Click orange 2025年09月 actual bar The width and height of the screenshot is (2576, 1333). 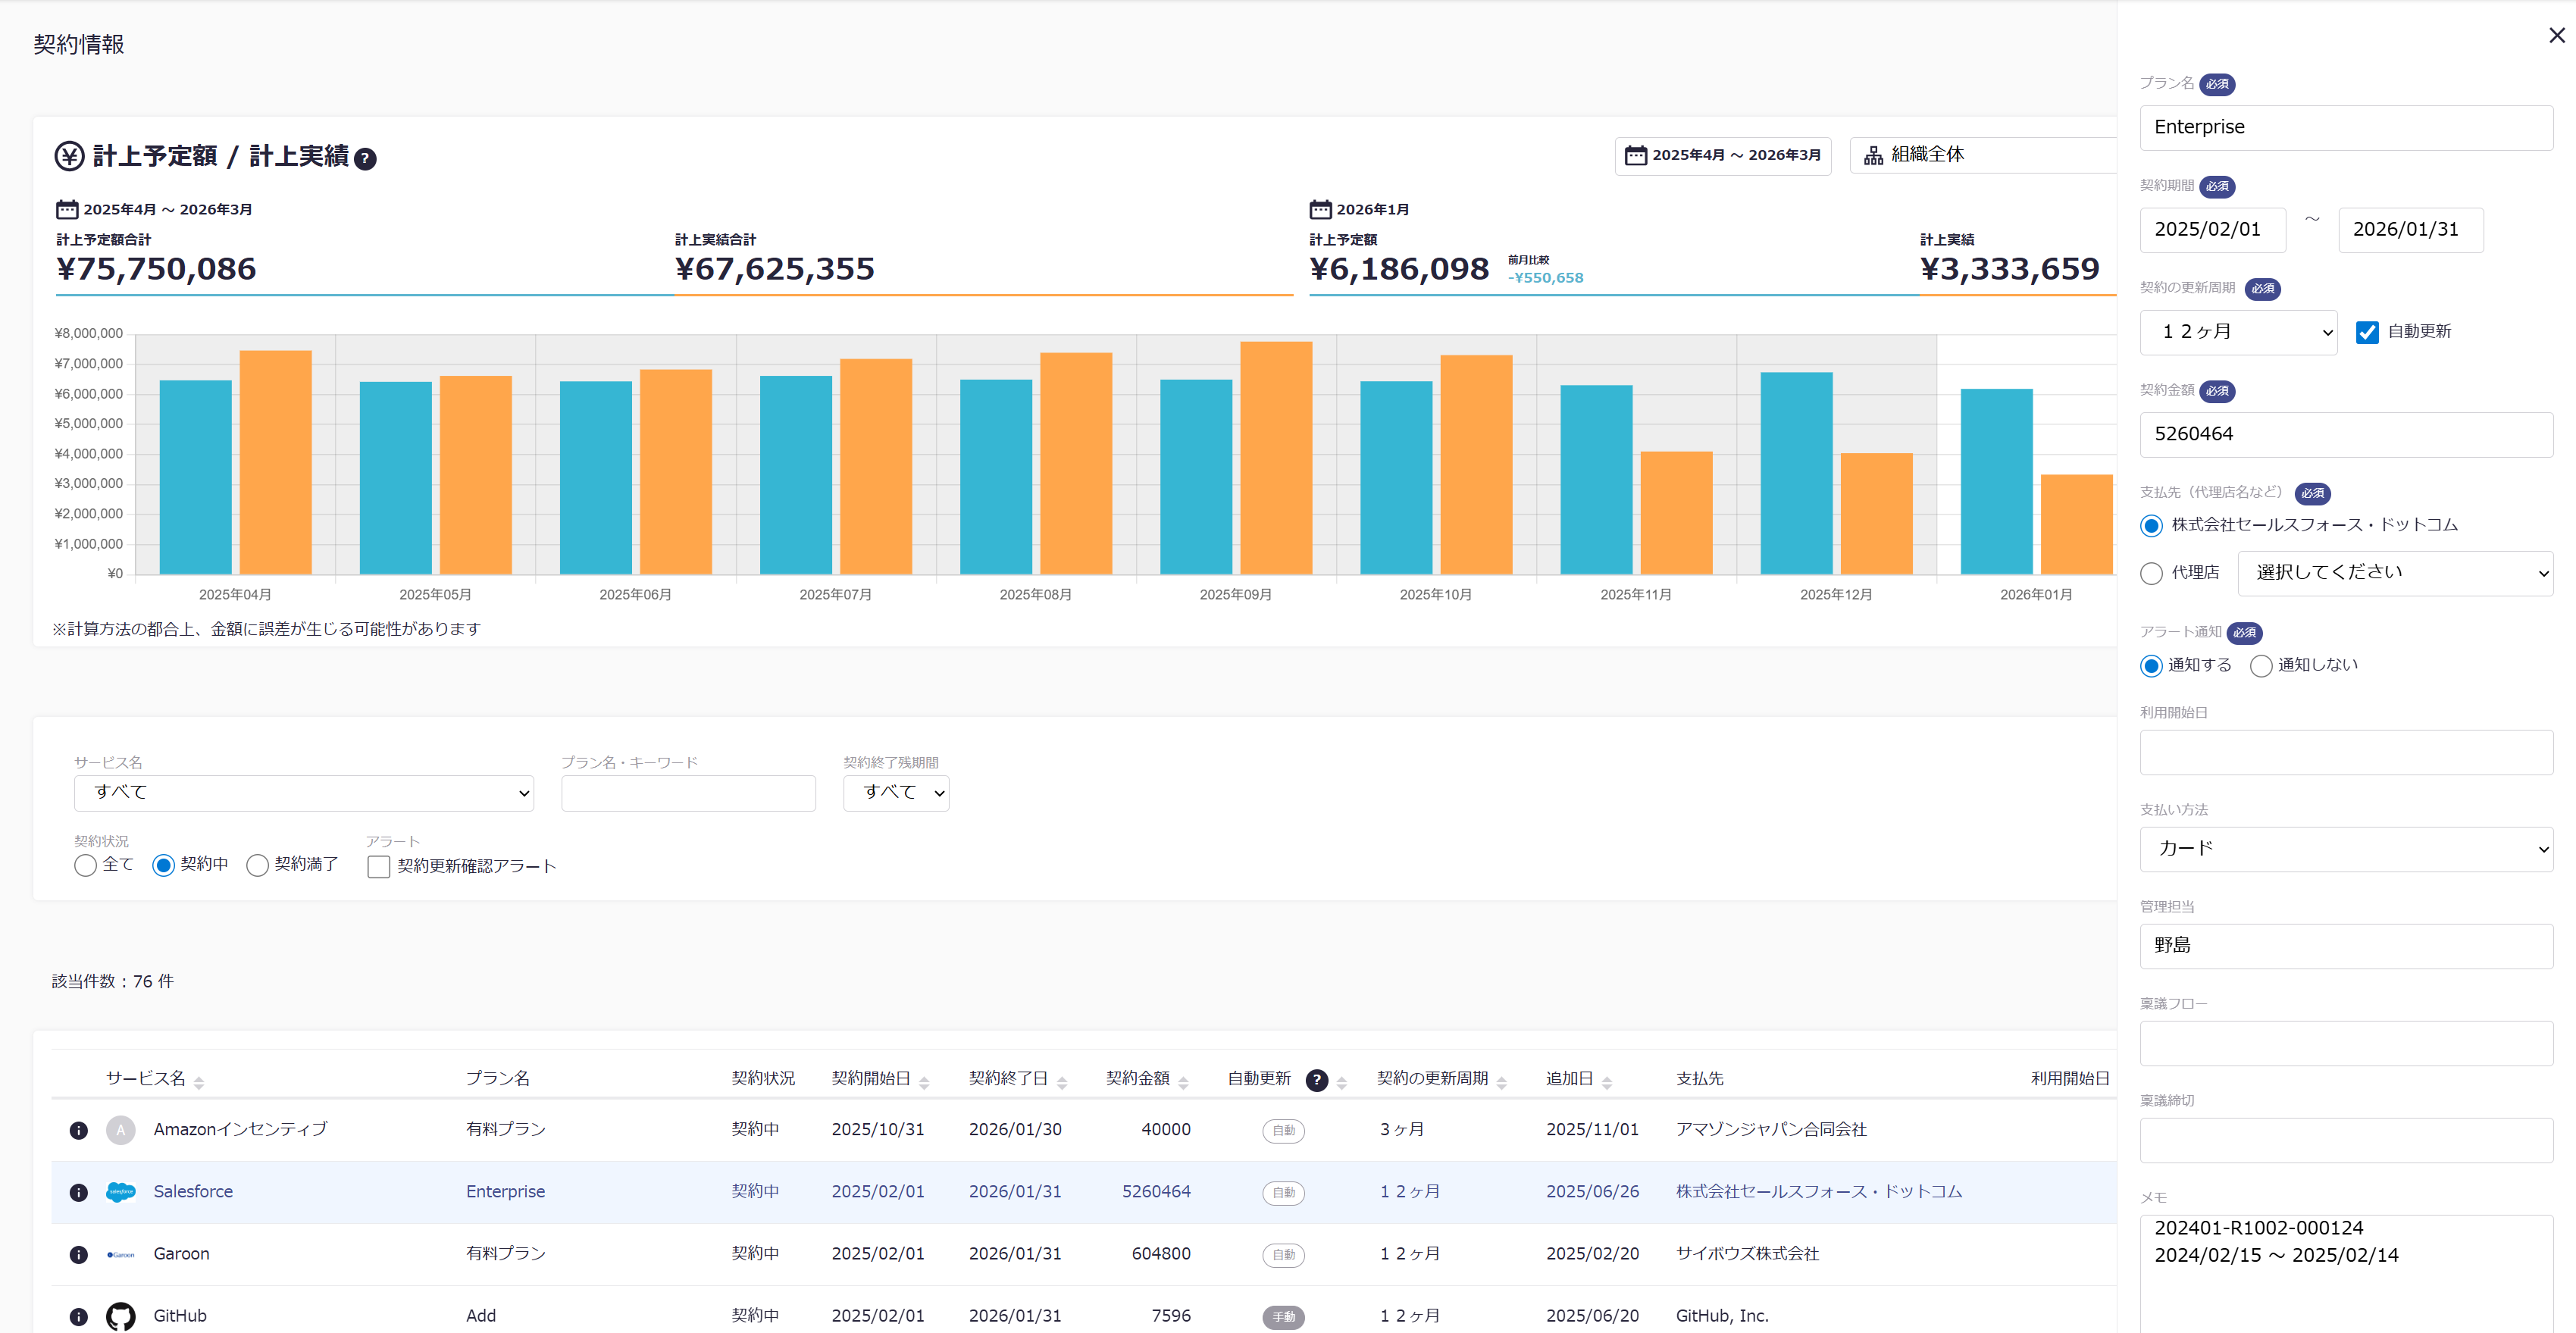click(x=1275, y=457)
